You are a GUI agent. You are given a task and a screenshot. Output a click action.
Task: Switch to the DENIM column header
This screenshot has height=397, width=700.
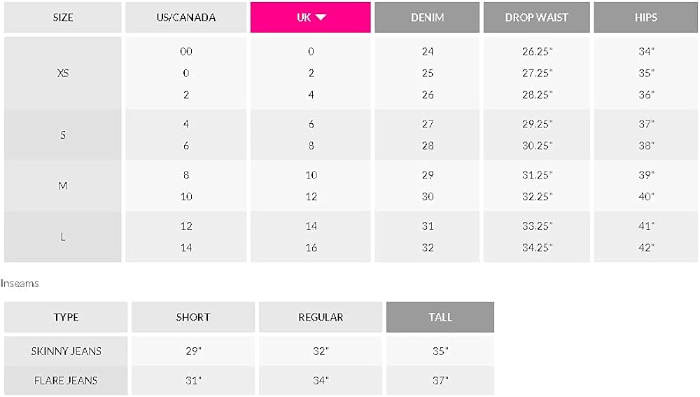click(427, 18)
